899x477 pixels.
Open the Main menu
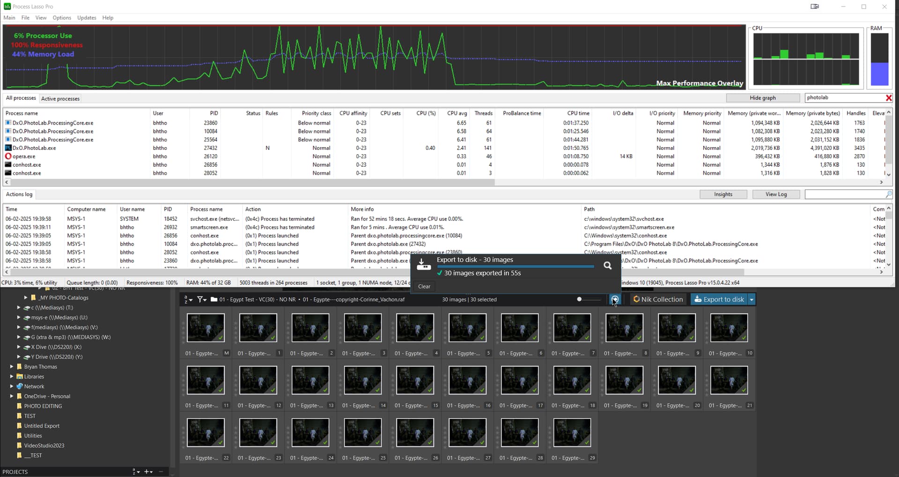(x=9, y=18)
